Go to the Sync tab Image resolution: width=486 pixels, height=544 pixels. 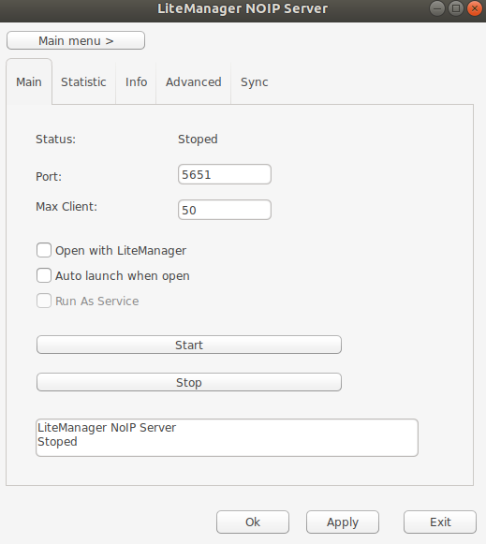tap(255, 81)
